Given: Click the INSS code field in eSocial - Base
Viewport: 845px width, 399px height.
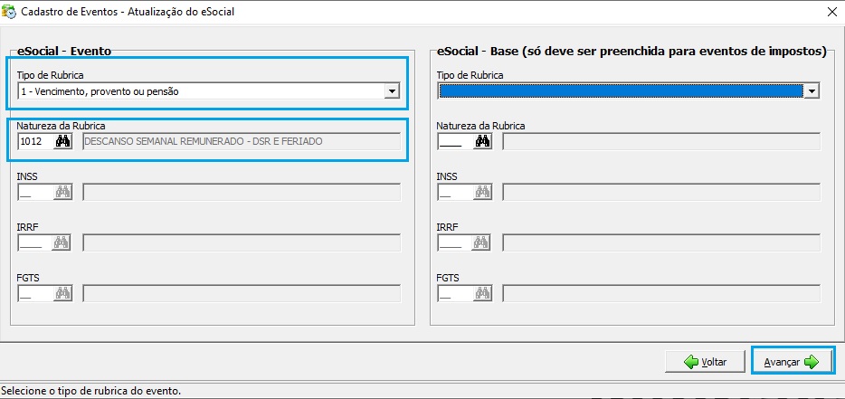Looking at the screenshot, I should [x=455, y=192].
